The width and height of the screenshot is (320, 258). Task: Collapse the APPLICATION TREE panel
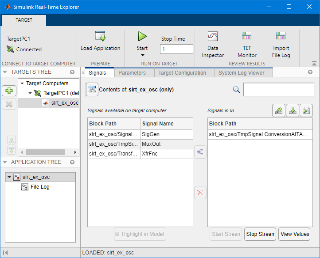(5, 162)
